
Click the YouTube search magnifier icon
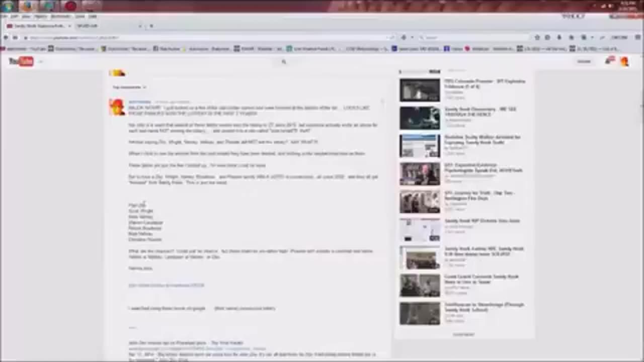[x=284, y=62]
